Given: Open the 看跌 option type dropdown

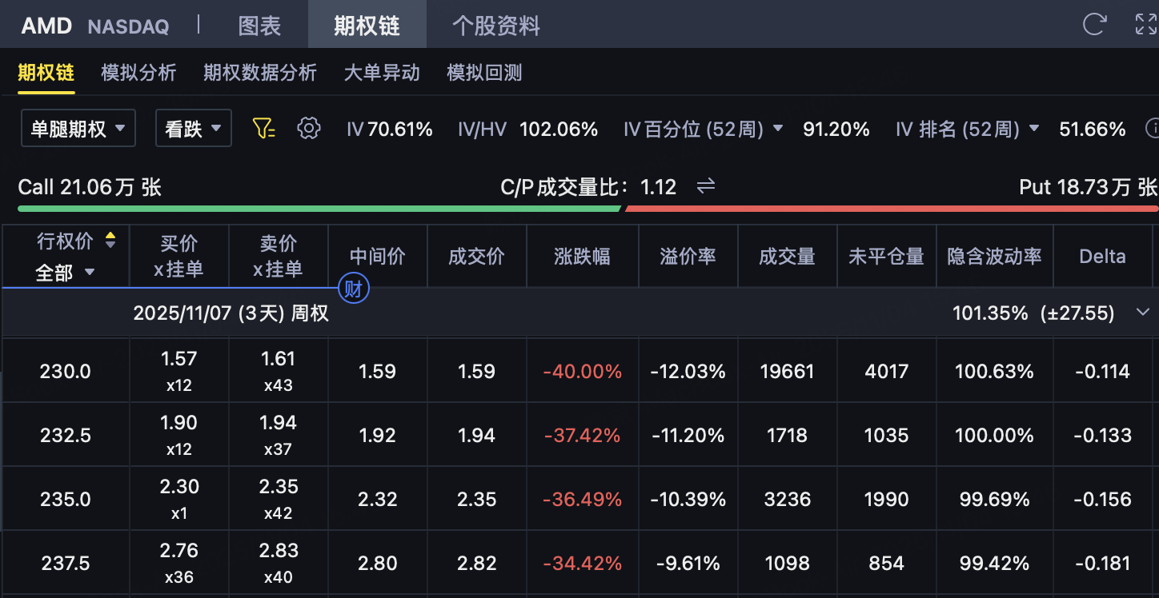Looking at the screenshot, I should [193, 129].
